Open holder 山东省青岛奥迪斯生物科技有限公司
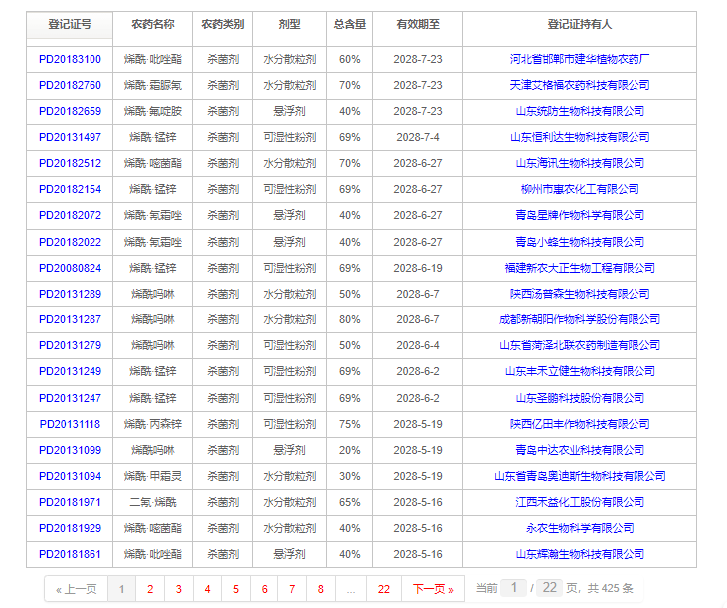This screenshot has width=727, height=608. pyautogui.click(x=580, y=477)
